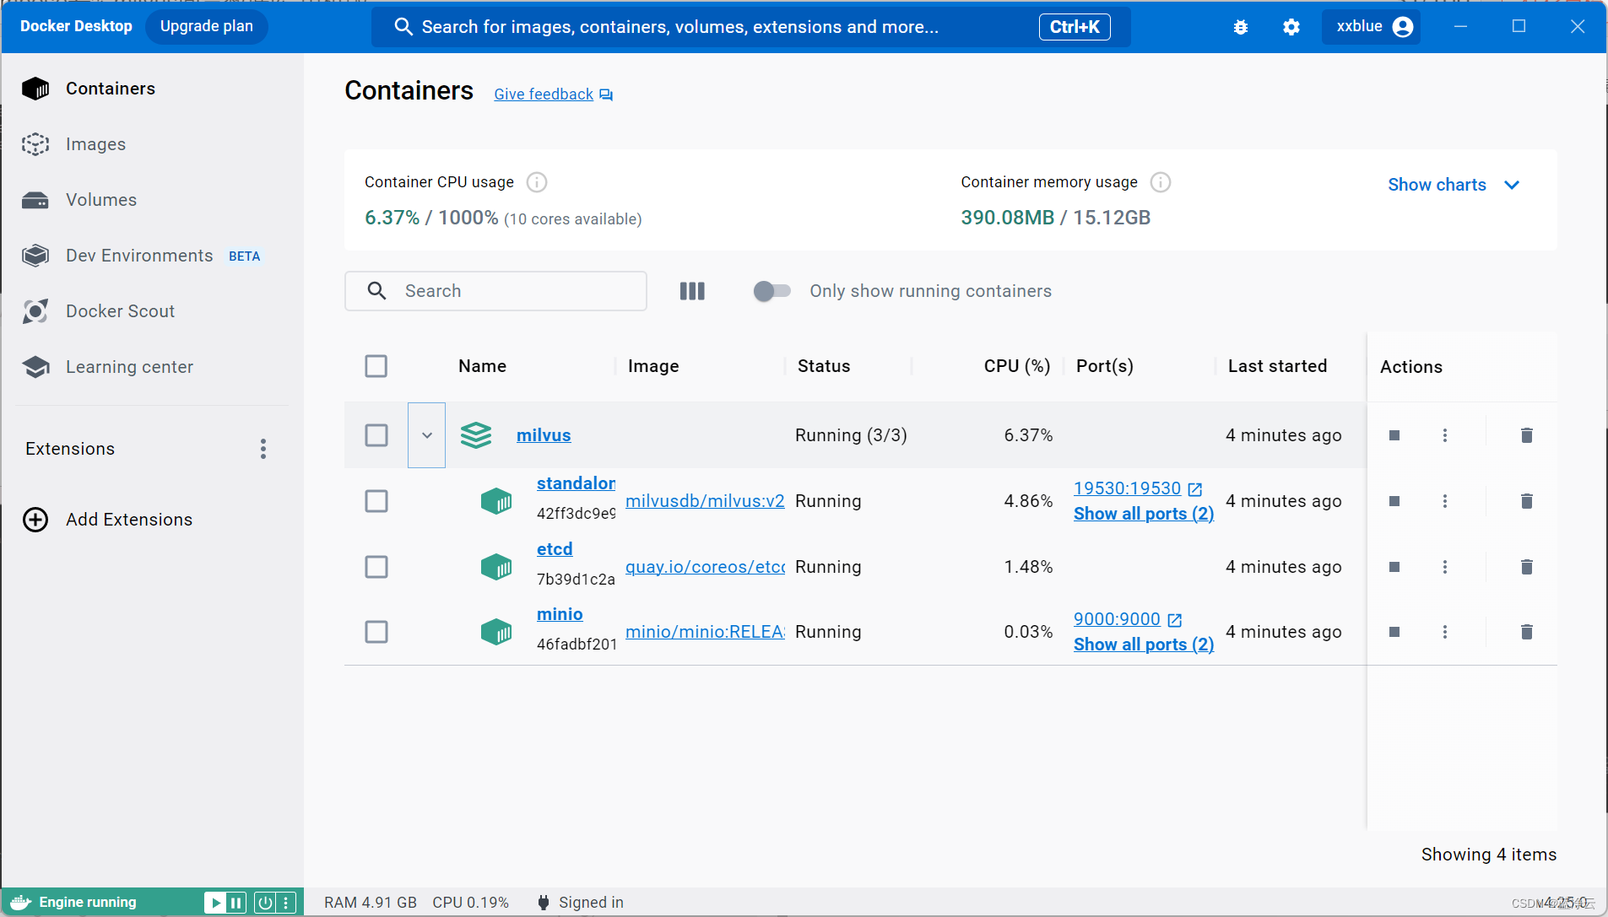Focus the global search bar

pyautogui.click(x=751, y=27)
